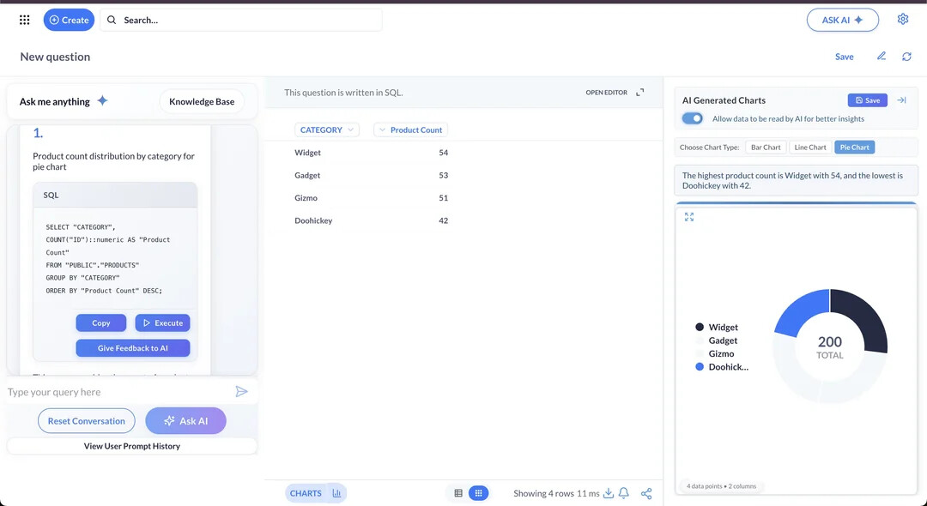The height and width of the screenshot is (506, 927).
Task: Collapse the AI Generated Charts panel
Action: click(901, 100)
